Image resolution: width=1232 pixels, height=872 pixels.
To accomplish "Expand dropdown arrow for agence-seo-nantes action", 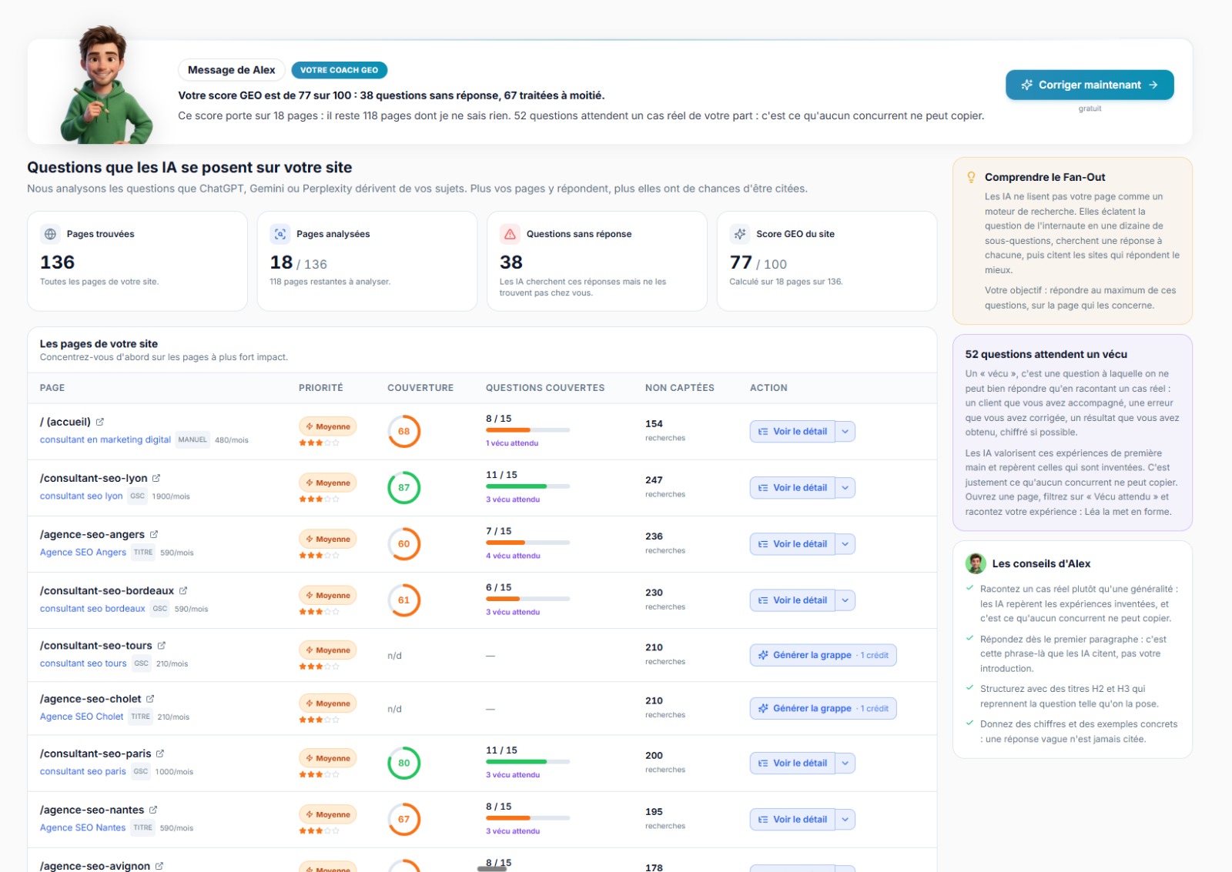I will click(x=845, y=820).
